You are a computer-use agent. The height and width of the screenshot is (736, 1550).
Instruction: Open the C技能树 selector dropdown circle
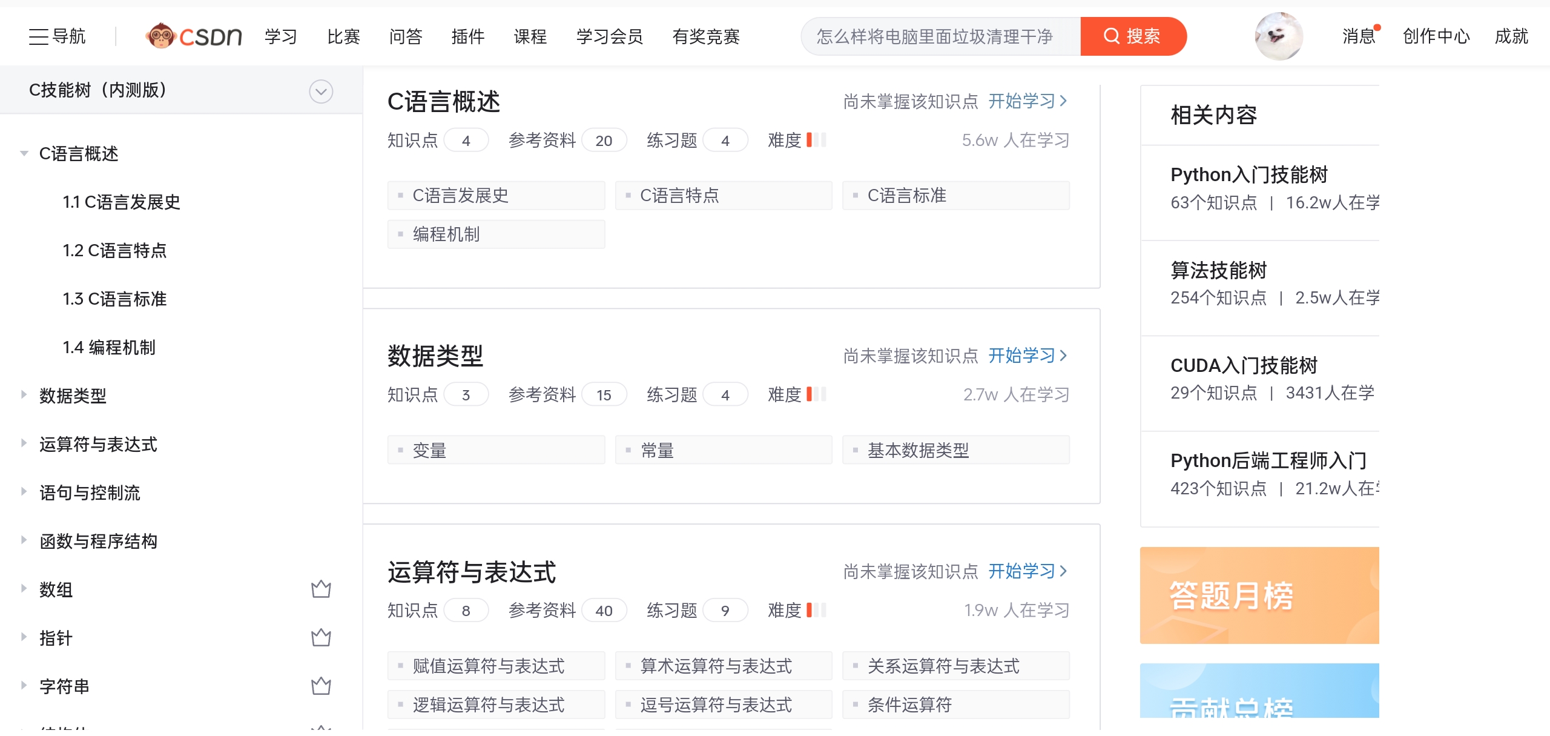(321, 91)
